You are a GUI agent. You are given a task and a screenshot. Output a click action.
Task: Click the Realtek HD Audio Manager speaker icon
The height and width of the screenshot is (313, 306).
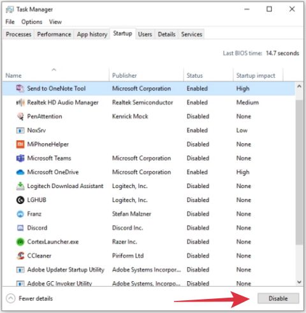[x=20, y=103]
